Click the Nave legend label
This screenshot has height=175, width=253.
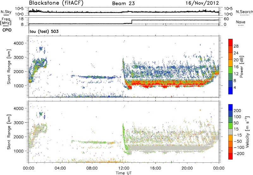241,22
